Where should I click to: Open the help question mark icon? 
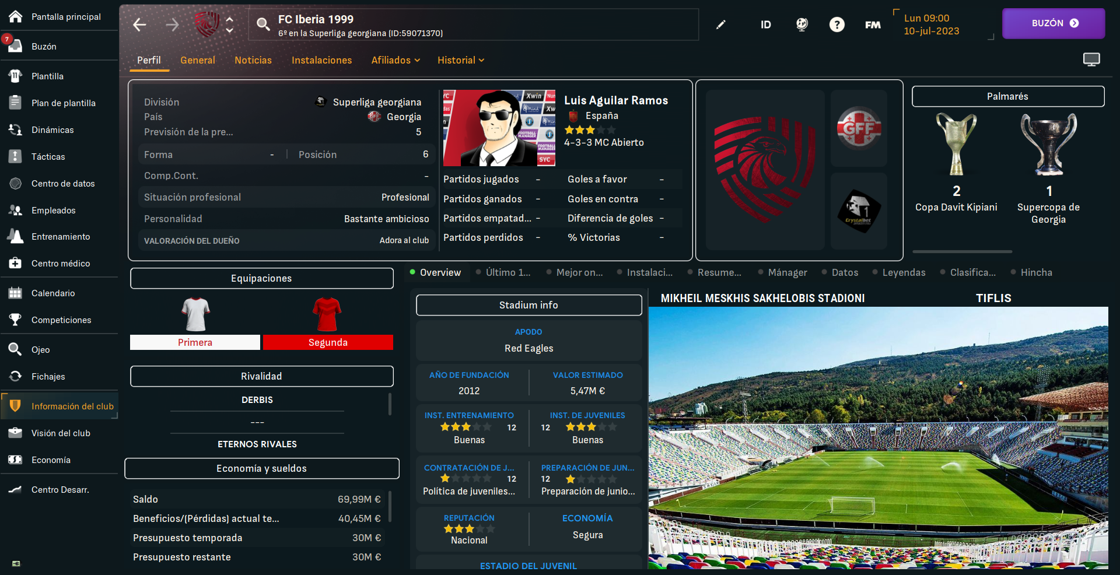point(836,24)
